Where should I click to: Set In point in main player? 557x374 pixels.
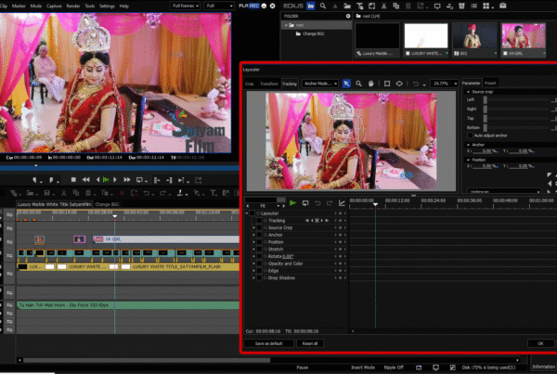(x=34, y=180)
